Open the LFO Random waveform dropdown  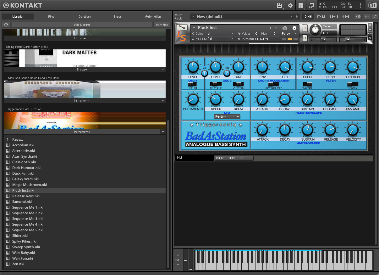coord(227,117)
